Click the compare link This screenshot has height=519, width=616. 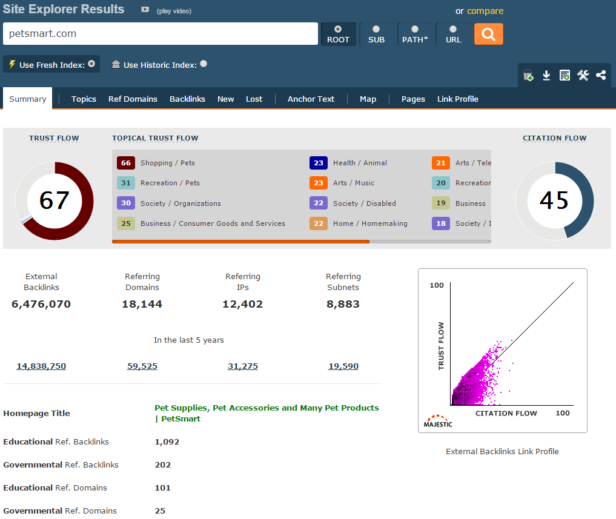click(485, 11)
